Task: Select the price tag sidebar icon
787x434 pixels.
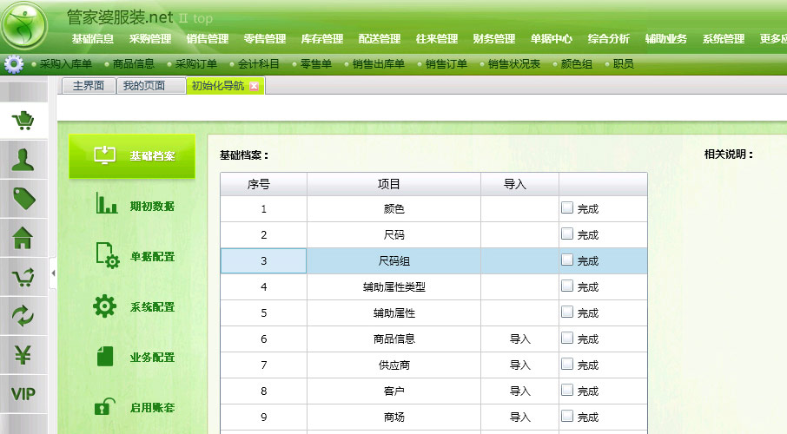Action: pyautogui.click(x=23, y=198)
